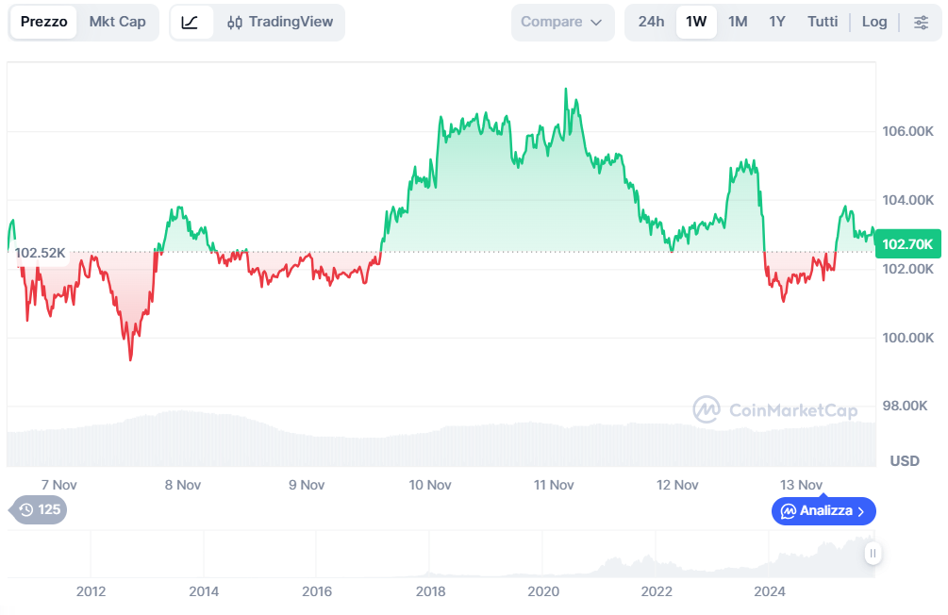This screenshot has height=615, width=948.
Task: Expand the Compare dropdown
Action: pos(561,22)
